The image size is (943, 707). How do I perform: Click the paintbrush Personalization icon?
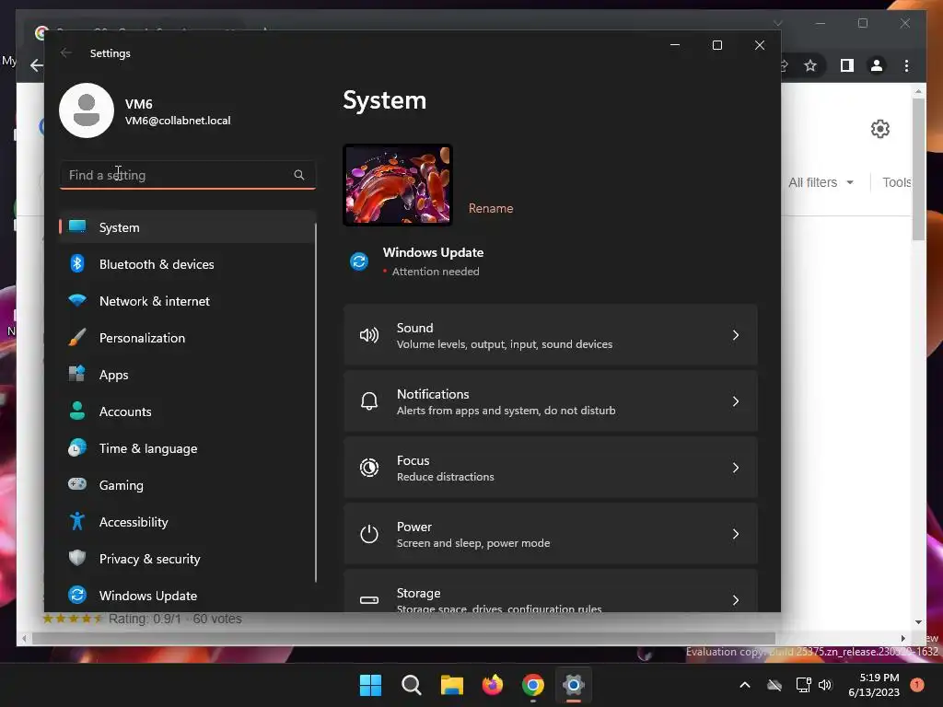pyautogui.click(x=77, y=337)
